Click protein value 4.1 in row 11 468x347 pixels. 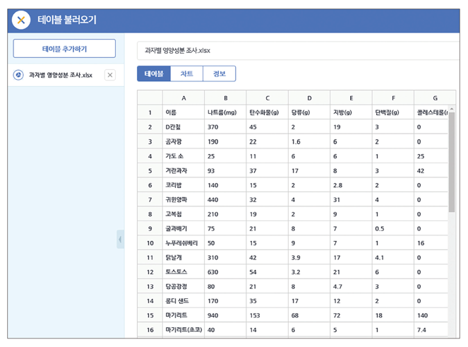[393, 257]
